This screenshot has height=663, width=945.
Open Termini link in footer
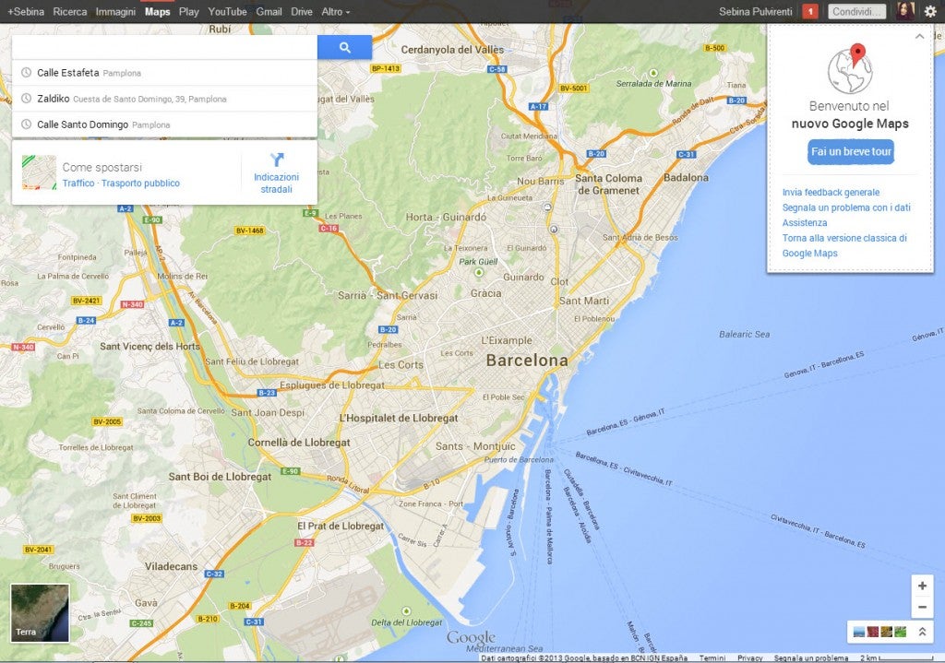pos(712,658)
